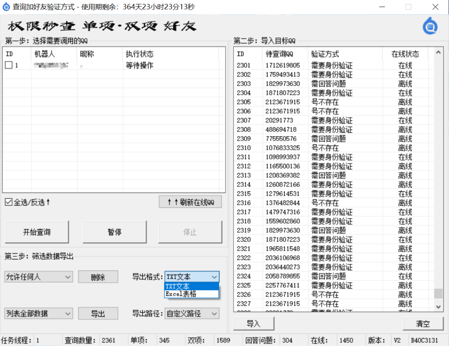Click the 单项 count 345
The image size is (449, 346).
coord(164,340)
